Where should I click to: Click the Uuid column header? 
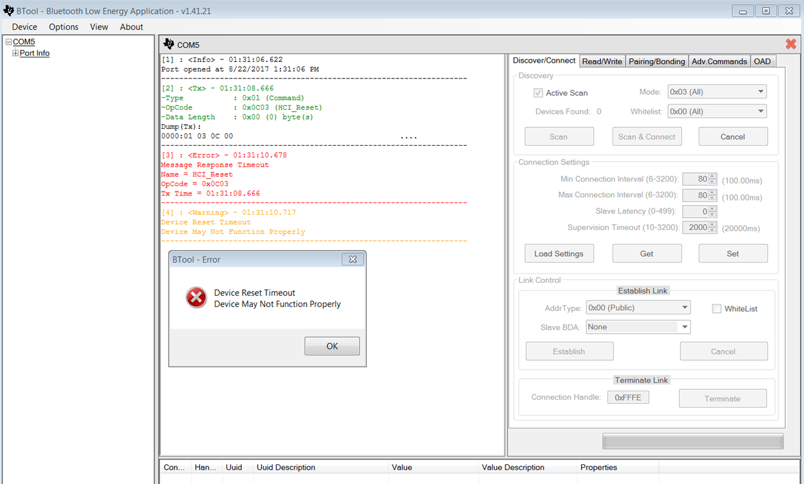[237, 468]
